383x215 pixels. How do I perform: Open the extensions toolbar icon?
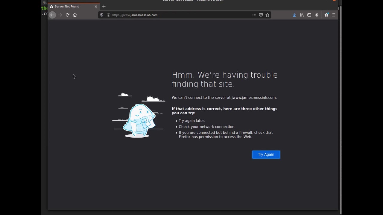326,15
